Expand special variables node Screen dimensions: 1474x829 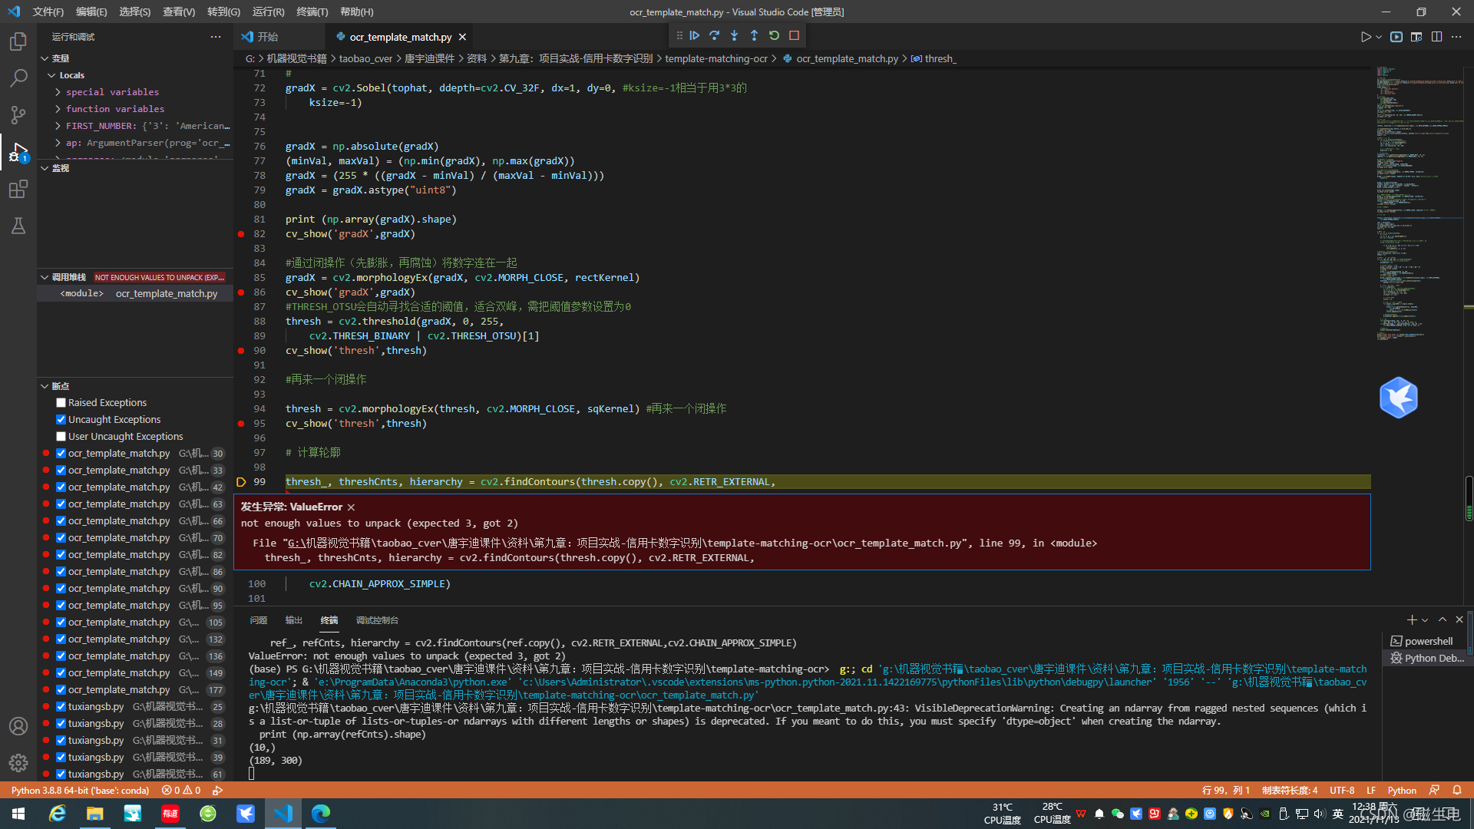(x=58, y=92)
